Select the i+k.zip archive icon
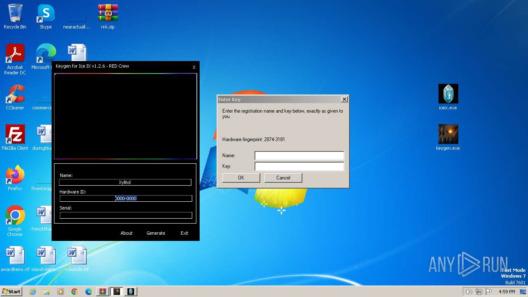 pos(108,16)
